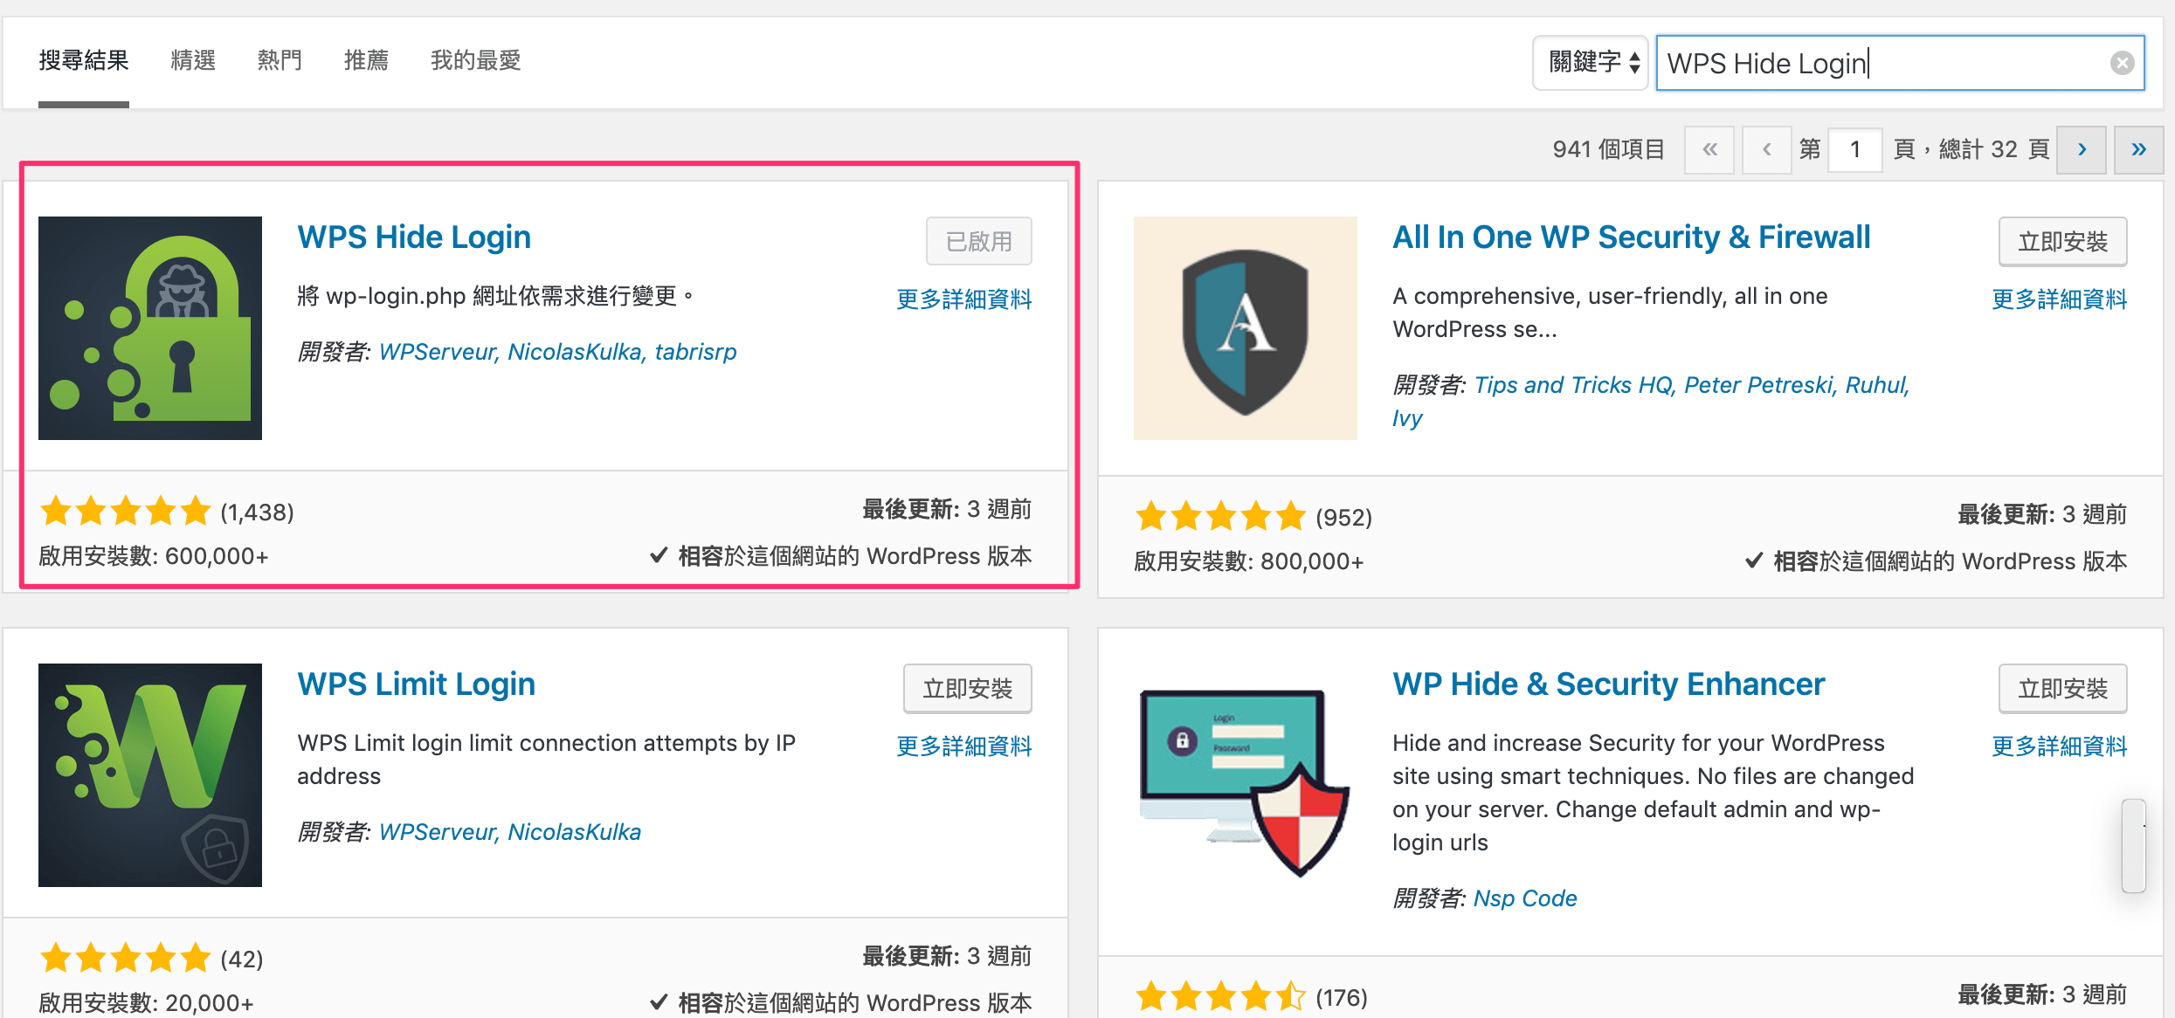Open the NicolasKulka author link under WPS Hide Login
The width and height of the screenshot is (2175, 1018).
[x=576, y=352]
